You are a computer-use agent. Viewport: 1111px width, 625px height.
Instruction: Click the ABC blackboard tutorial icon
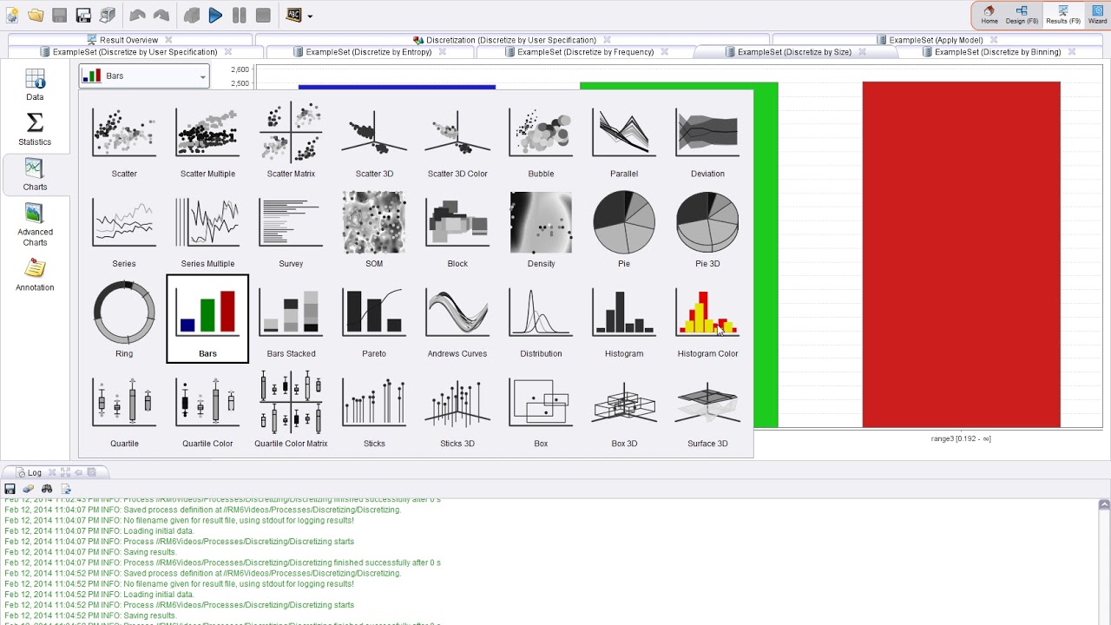point(293,15)
